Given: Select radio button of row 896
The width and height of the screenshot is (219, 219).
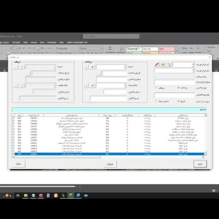Looking at the screenshot, I should (x=13, y=143).
